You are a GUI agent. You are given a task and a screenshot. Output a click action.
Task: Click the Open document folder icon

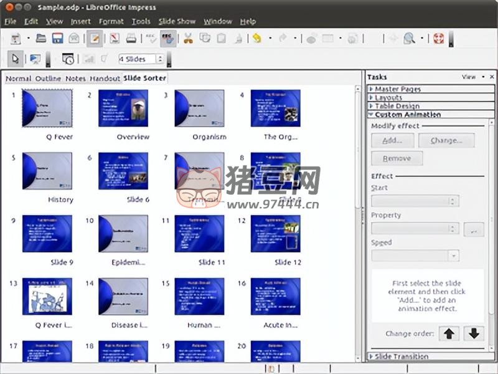41,39
